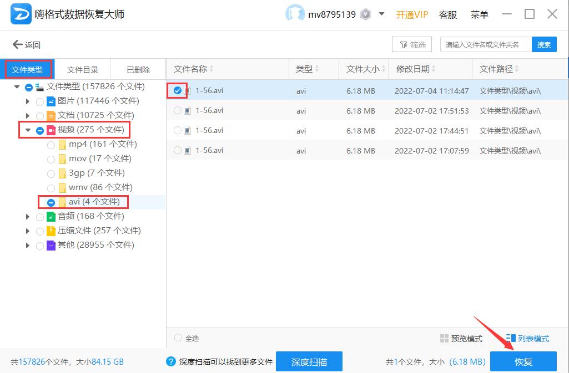Open the deleted files tab
The image size is (569, 373).
tap(138, 70)
